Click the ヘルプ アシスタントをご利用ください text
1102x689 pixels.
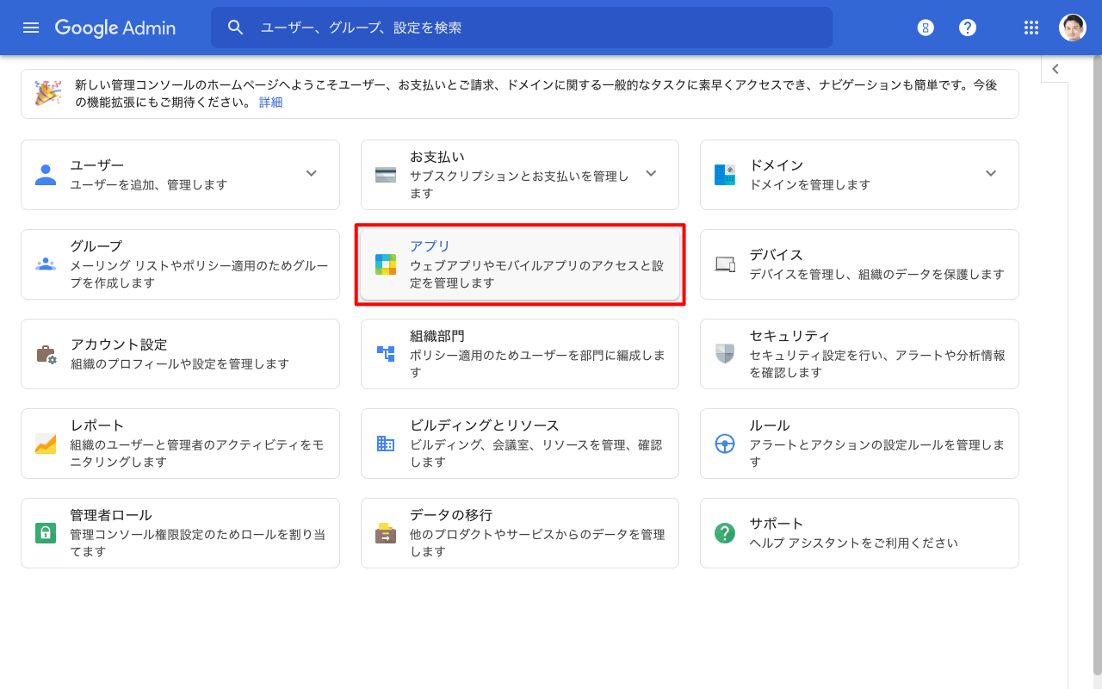click(854, 543)
